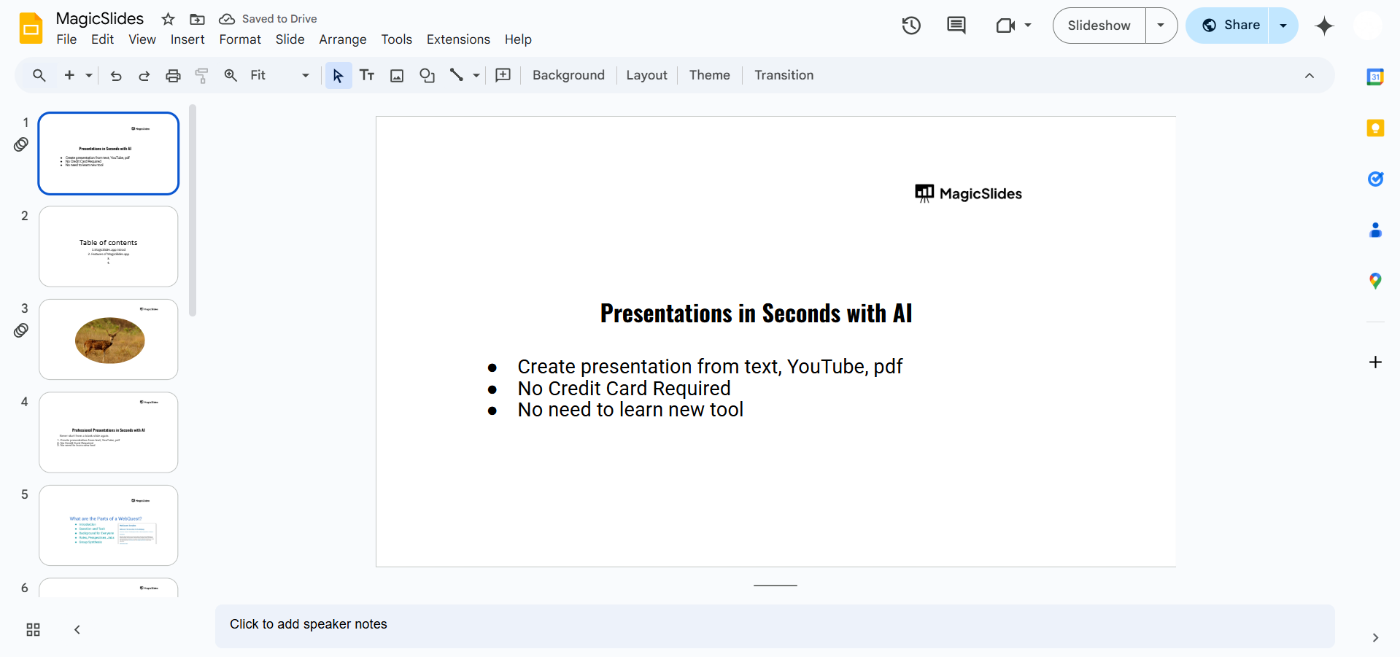Search the menus with magnifier icon
1400x657 pixels.
39,75
